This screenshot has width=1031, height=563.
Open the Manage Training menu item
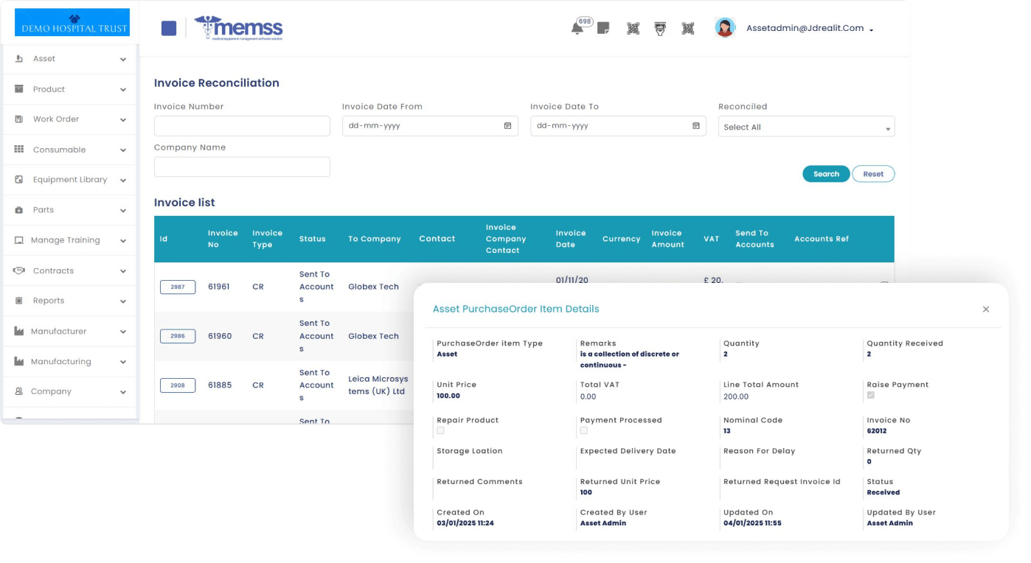point(69,240)
